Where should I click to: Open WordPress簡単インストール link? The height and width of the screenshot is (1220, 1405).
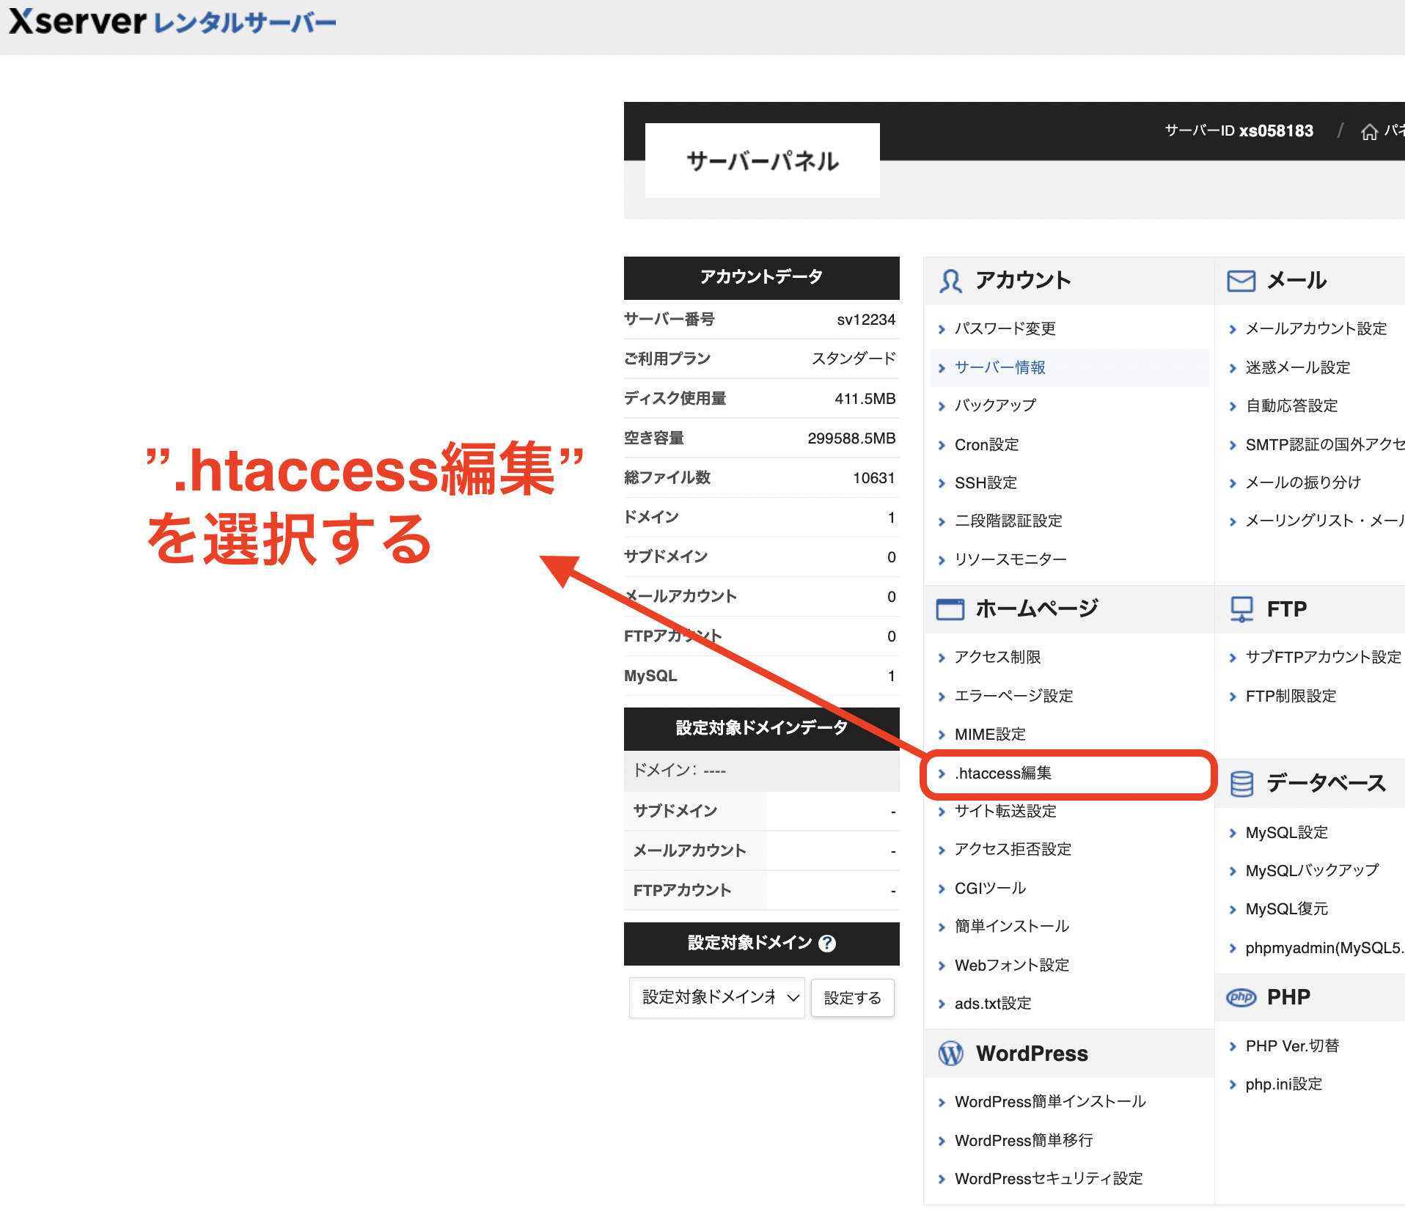(x=1050, y=1101)
